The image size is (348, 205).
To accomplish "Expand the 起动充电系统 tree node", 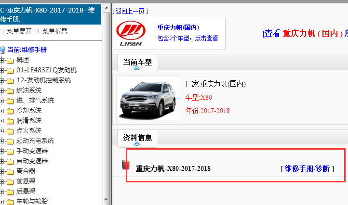I will pos(2,141).
